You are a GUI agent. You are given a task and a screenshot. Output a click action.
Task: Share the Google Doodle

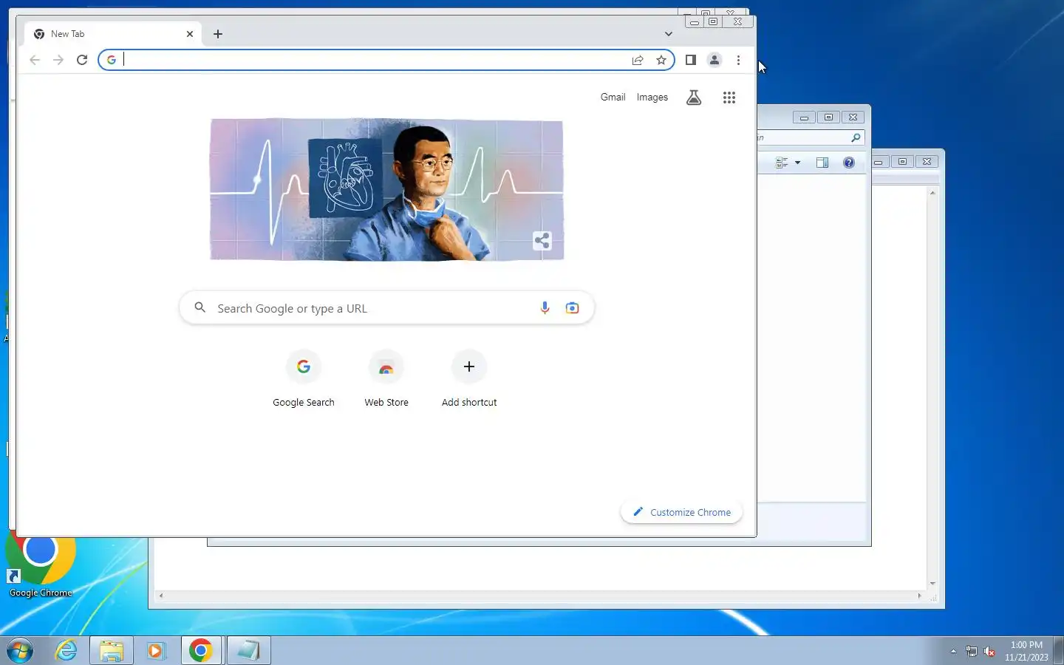(x=542, y=240)
